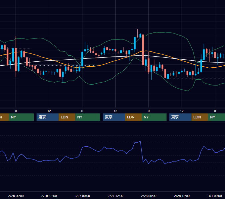This screenshot has height=199, width=225.
Task: Select the LDN session block on 2/28
Action: [200, 117]
